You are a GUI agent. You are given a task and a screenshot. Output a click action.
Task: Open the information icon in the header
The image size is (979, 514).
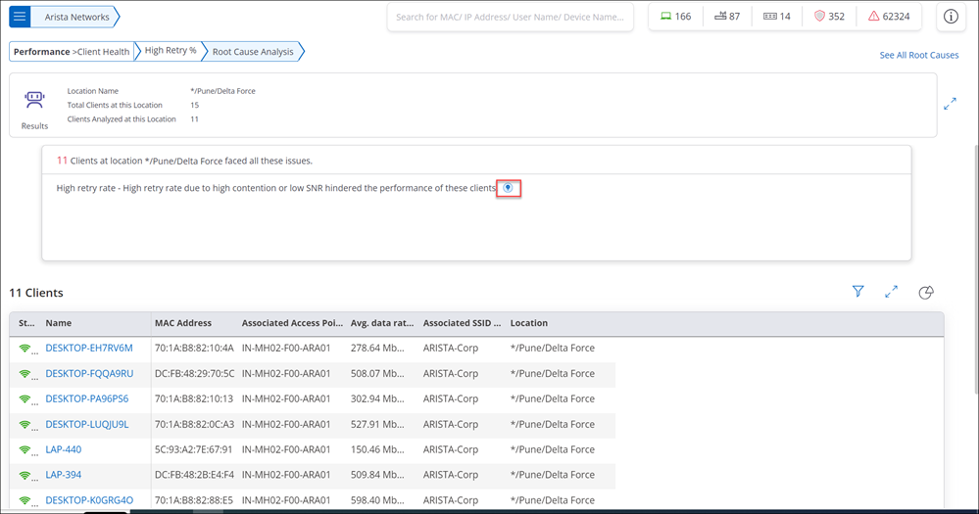pyautogui.click(x=951, y=17)
